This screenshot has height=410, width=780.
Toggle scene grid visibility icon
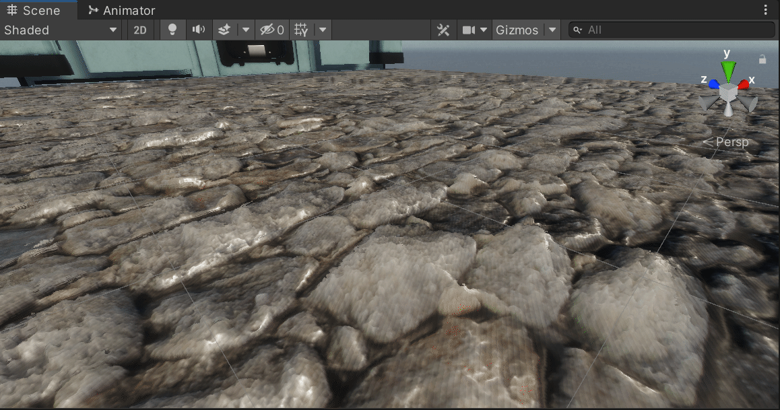pyautogui.click(x=301, y=30)
